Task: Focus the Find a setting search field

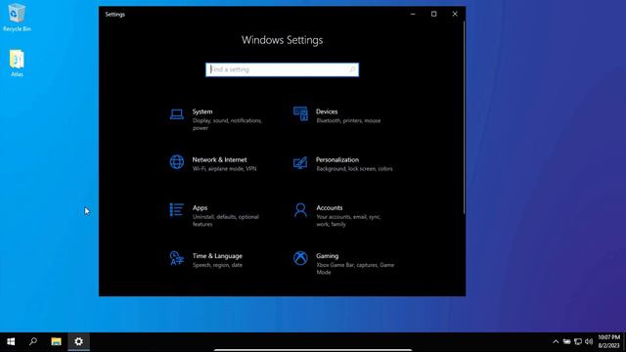Action: coord(283,69)
